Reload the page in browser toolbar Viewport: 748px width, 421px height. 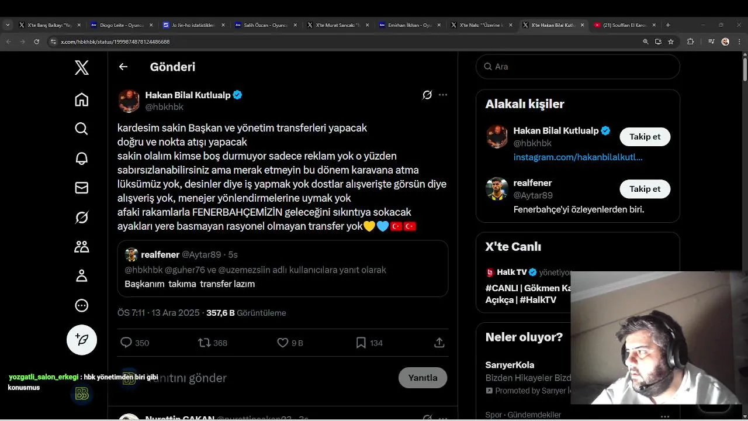click(x=37, y=42)
